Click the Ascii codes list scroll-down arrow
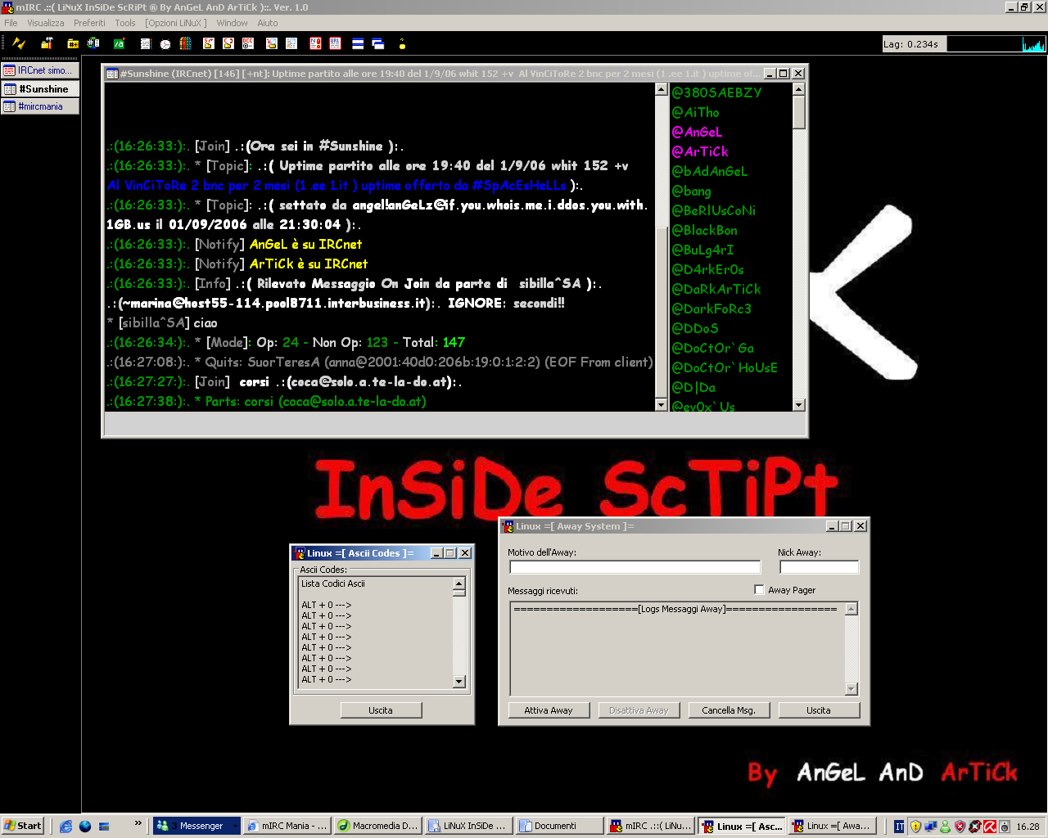This screenshot has height=838, width=1048. 458,681
